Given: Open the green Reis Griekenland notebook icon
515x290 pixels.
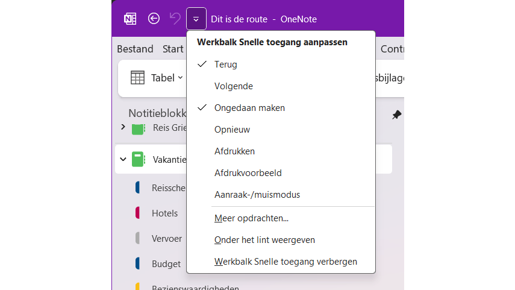Looking at the screenshot, I should pos(139,128).
